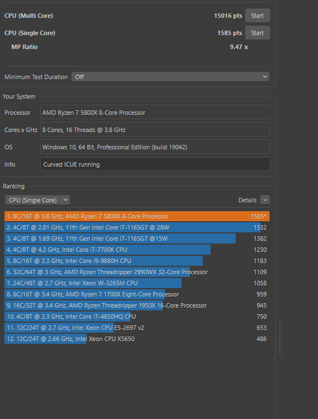
Task: Select ranking row Xeon CPU X5650
Action: click(x=137, y=339)
